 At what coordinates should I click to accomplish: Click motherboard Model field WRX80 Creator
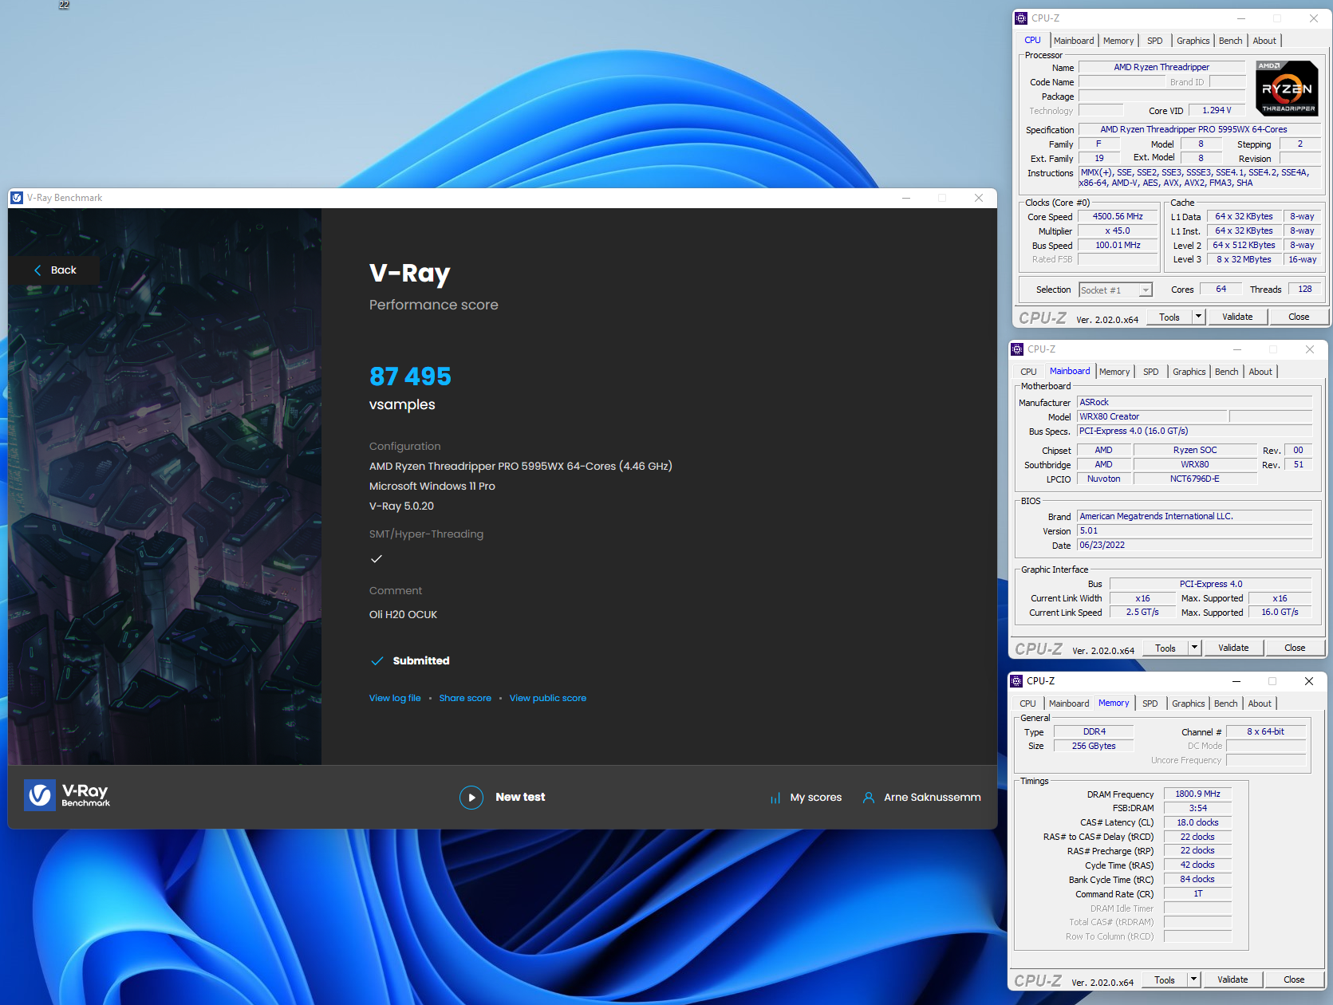click(1152, 417)
